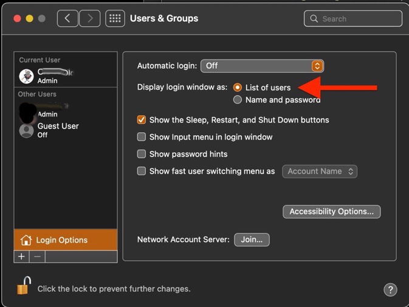Select the Guest User account

tap(58, 130)
